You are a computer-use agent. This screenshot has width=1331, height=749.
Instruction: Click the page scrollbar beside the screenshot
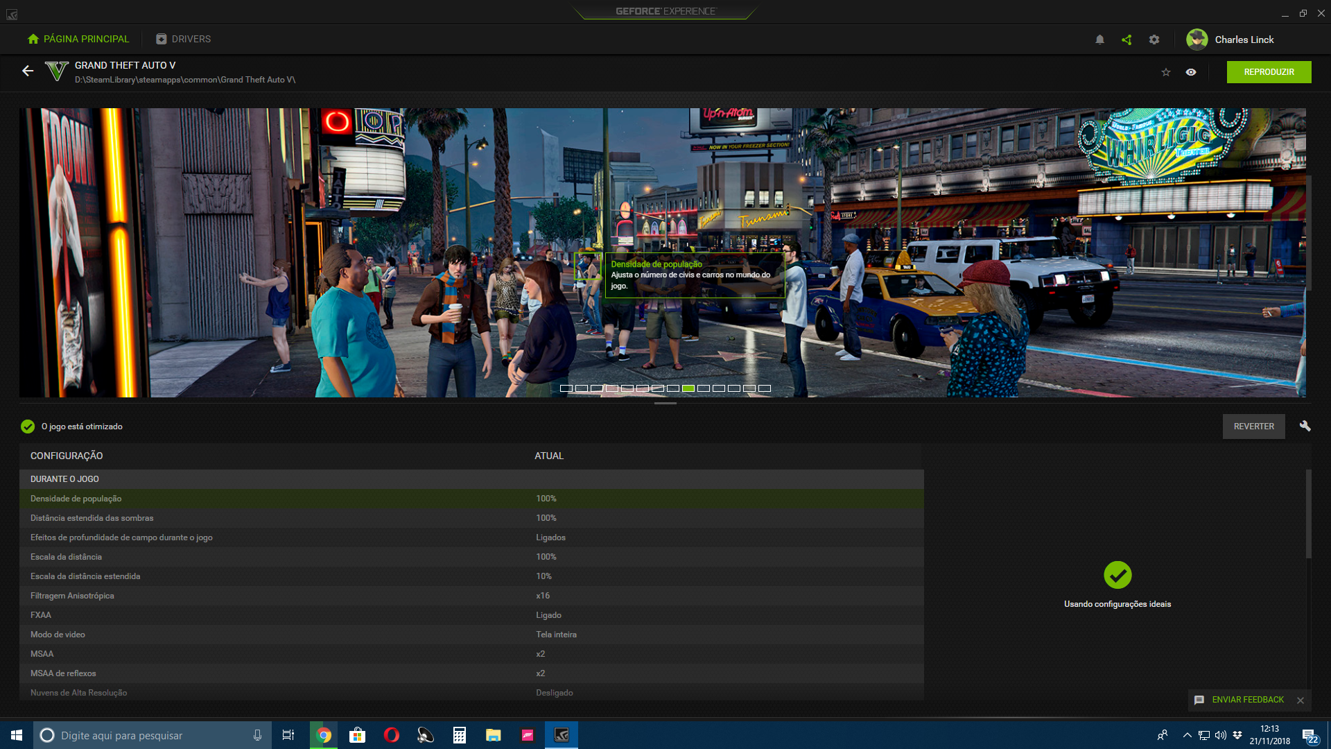1310,233
